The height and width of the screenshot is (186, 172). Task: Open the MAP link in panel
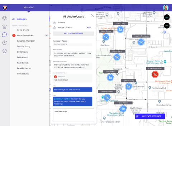[x=89, y=28]
